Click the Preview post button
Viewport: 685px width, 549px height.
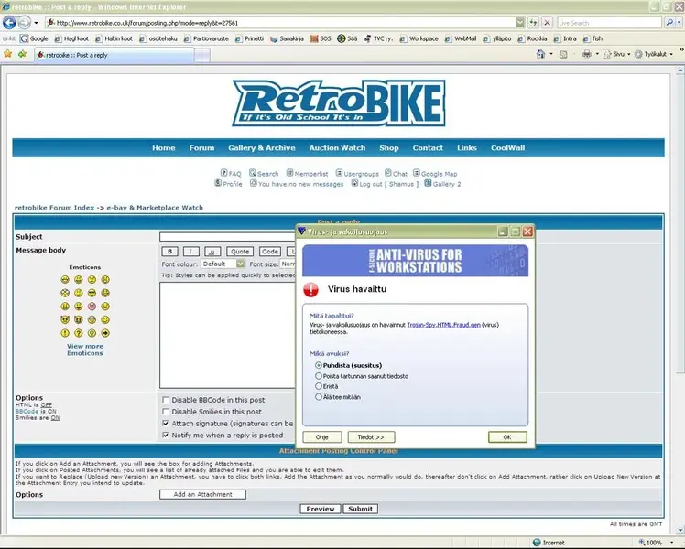click(321, 509)
